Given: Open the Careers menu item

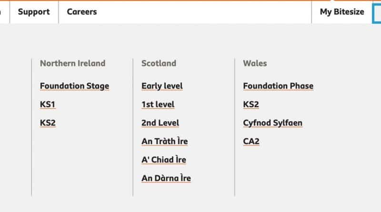Looking at the screenshot, I should [x=82, y=12].
